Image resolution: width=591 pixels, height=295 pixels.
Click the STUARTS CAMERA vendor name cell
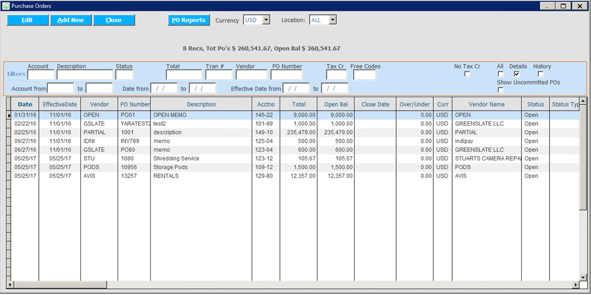[487, 158]
